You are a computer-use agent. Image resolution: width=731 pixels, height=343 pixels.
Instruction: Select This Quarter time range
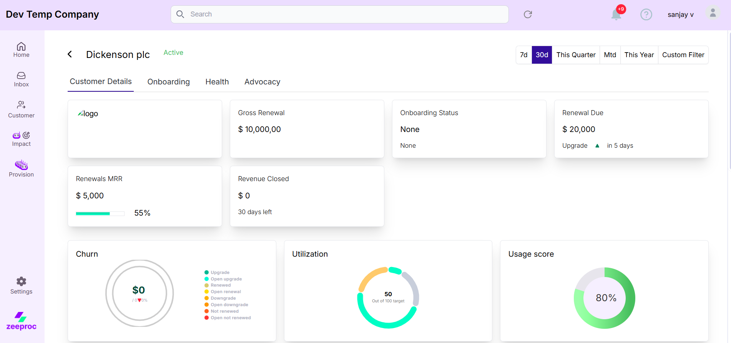(576, 55)
